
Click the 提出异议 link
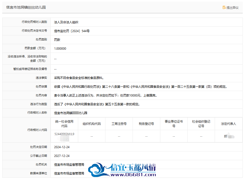click(231, 8)
